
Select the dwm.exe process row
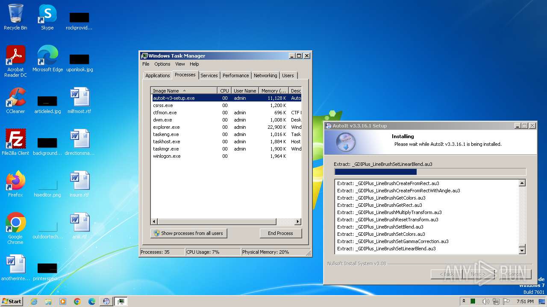click(x=226, y=120)
